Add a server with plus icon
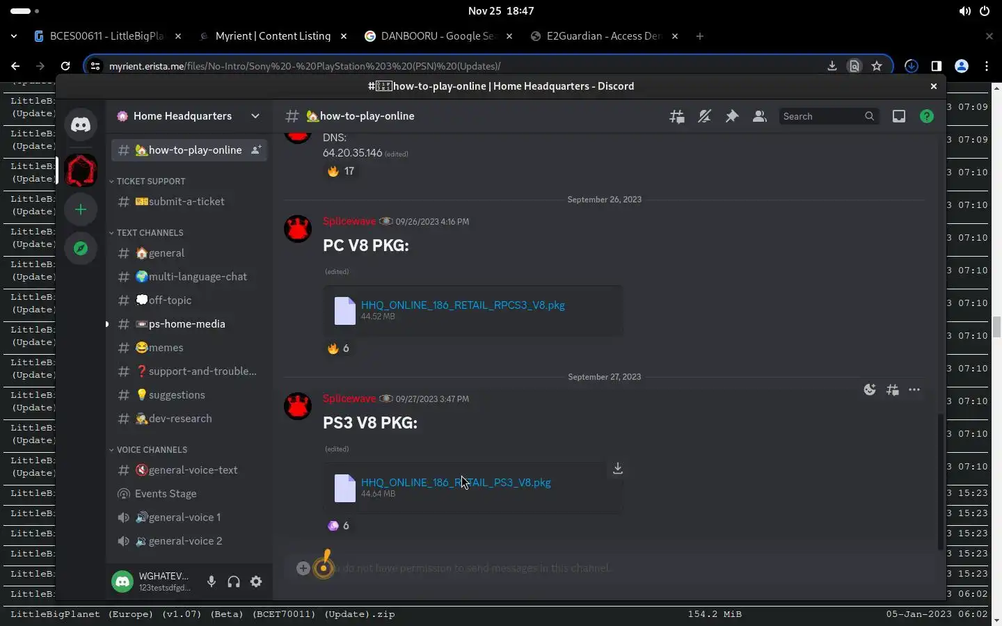Viewport: 1002px width, 626px height. pos(81,209)
